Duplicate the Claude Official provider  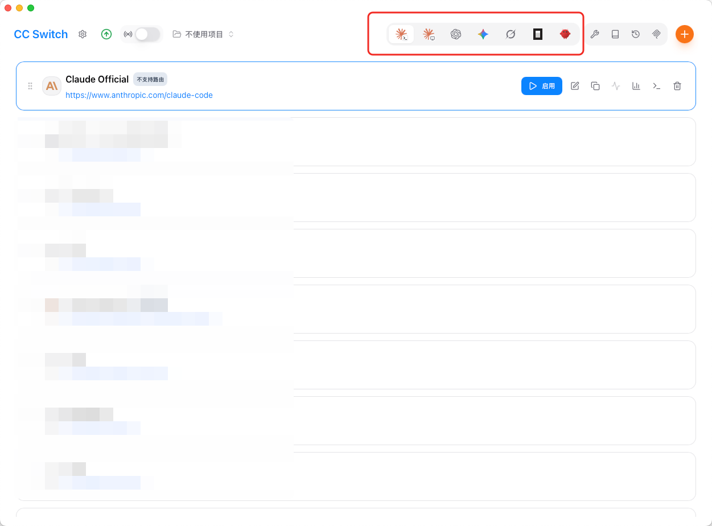595,86
